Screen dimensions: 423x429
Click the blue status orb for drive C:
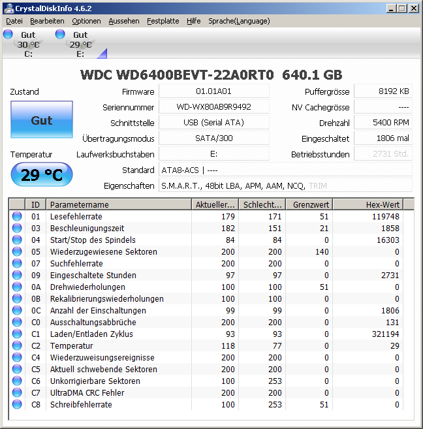point(8,34)
